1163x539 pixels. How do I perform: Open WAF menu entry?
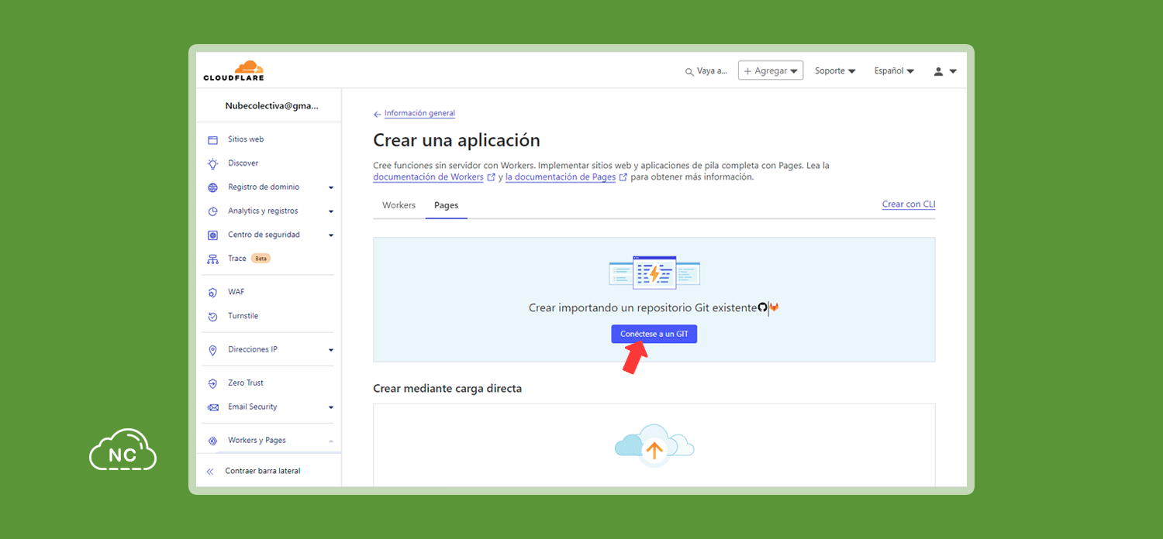(236, 293)
